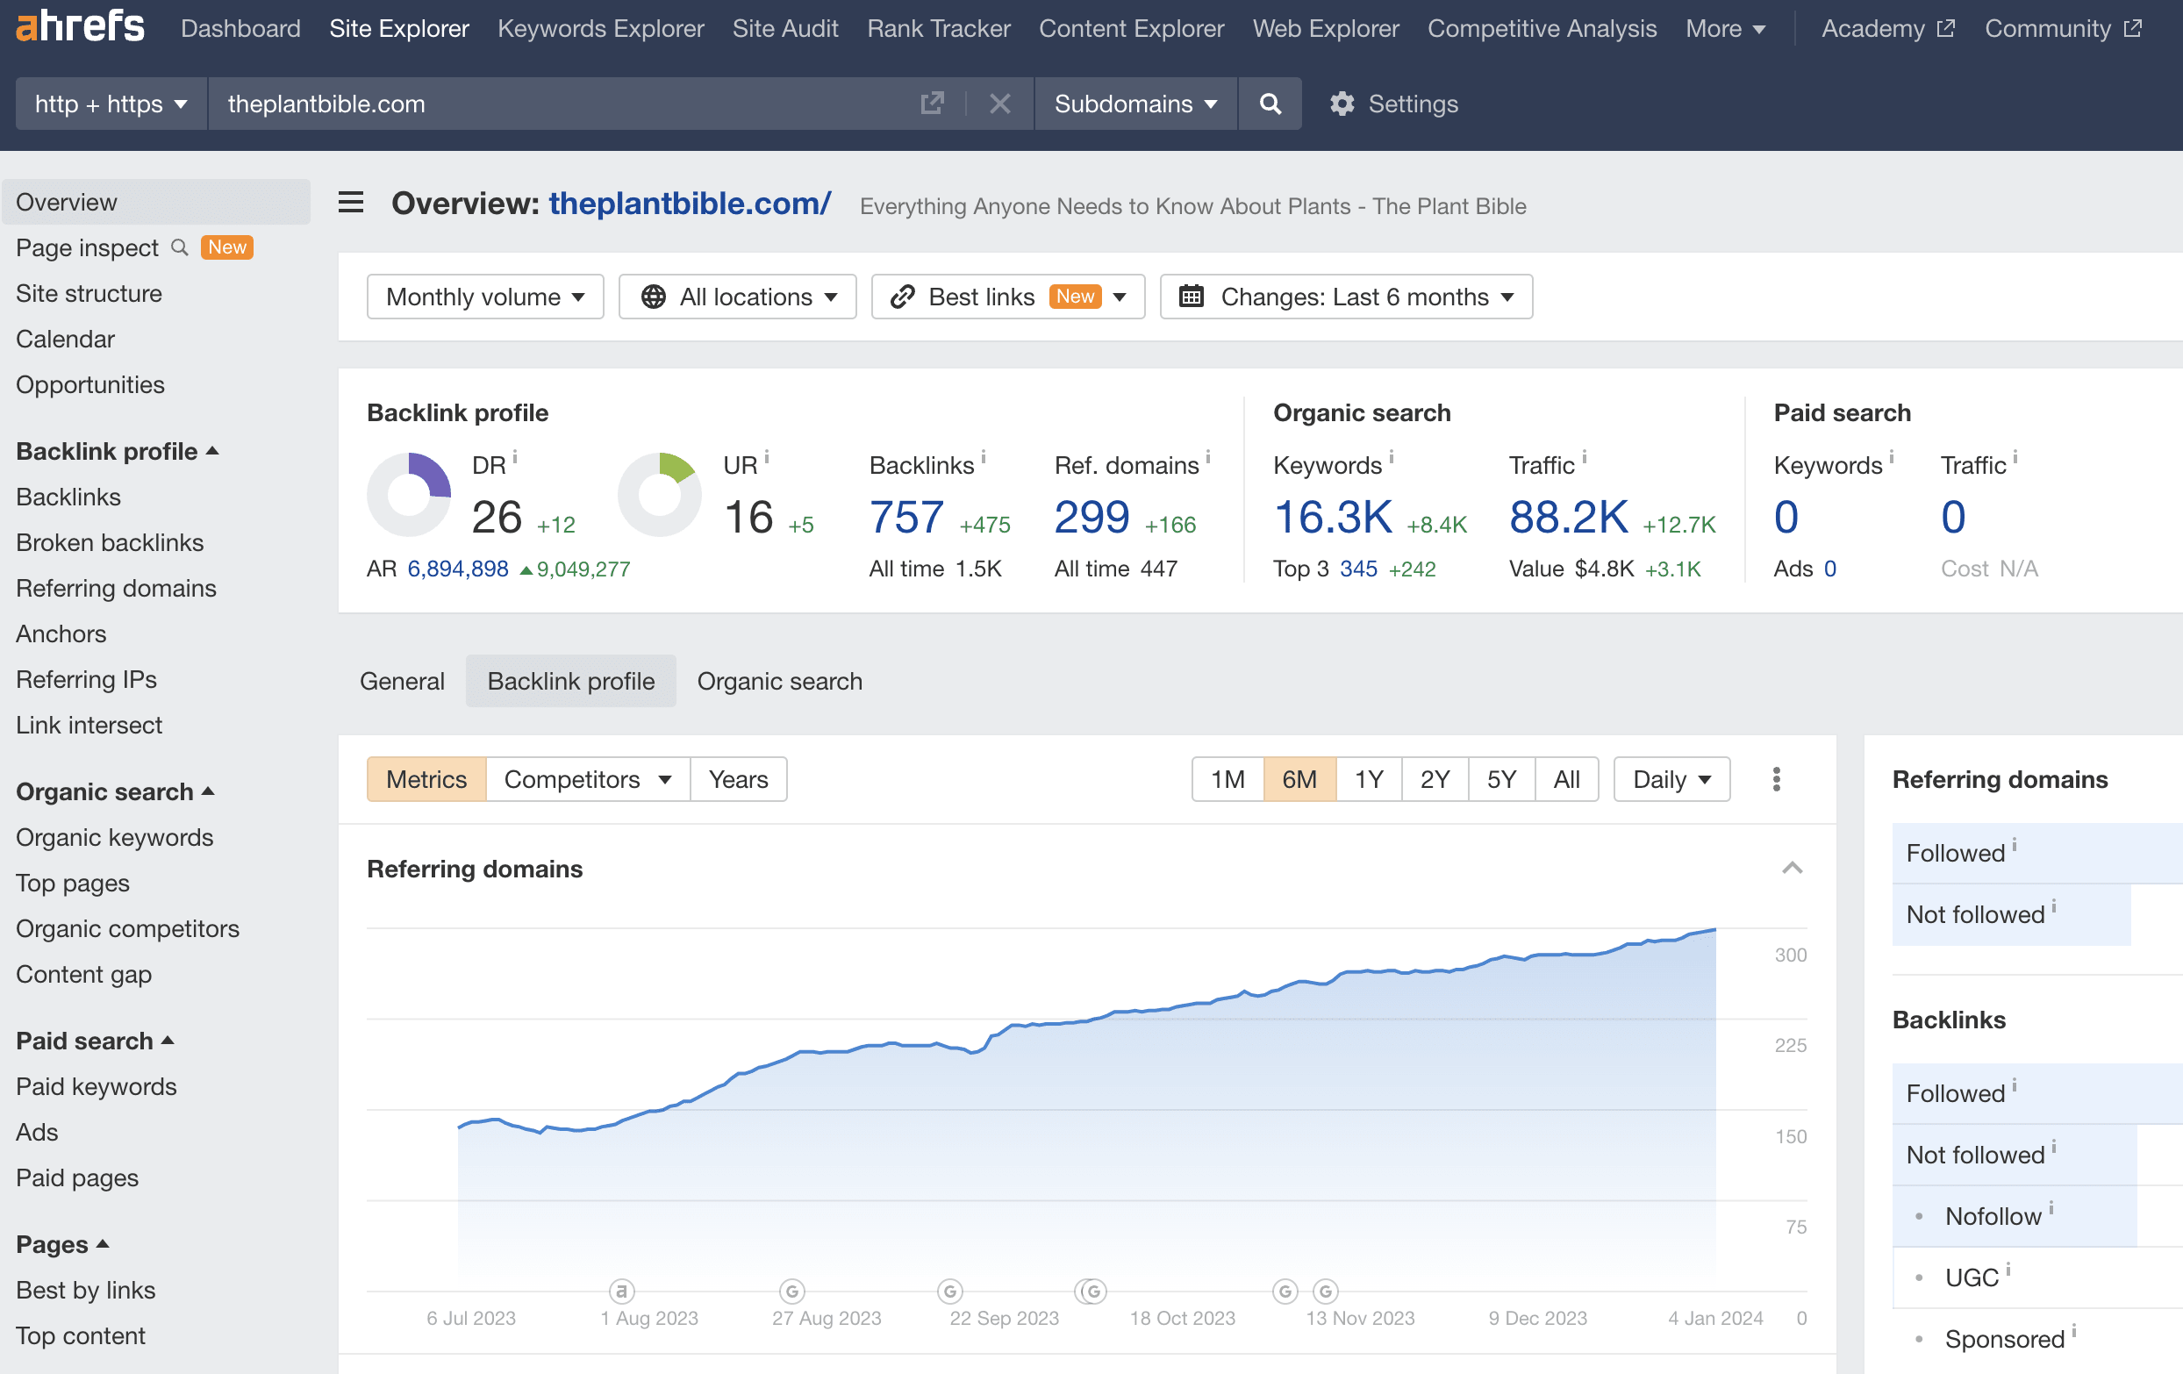This screenshot has width=2183, height=1374.
Task: Click the 16.3K organic keywords value
Action: 1333,518
